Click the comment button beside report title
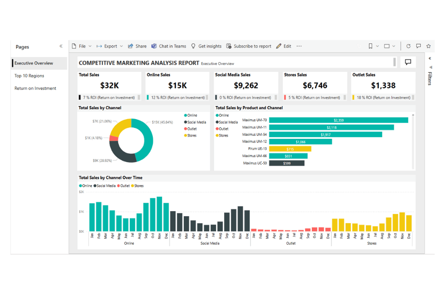 tap(408, 63)
